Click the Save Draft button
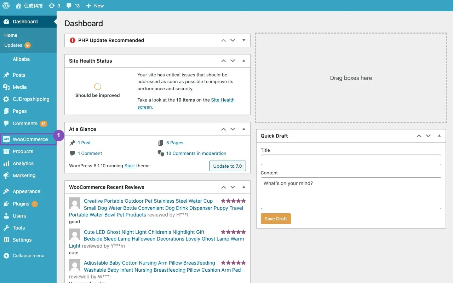The image size is (453, 283). pos(276,219)
